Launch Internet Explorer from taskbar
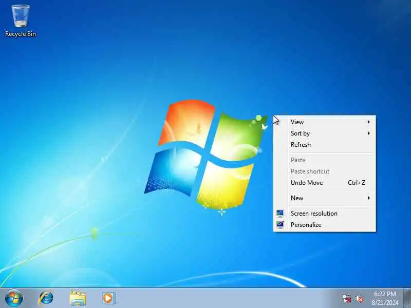Viewport: 411px width, 308px height. 46,298
